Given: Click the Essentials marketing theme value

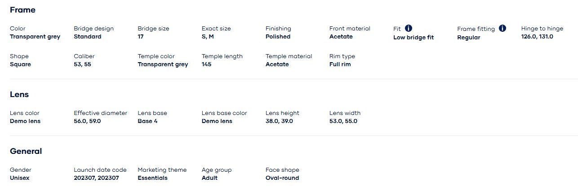Looking at the screenshot, I should pyautogui.click(x=152, y=178).
